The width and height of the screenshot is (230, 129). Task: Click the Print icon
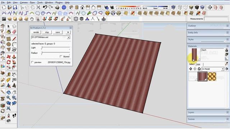[x=57, y=7]
